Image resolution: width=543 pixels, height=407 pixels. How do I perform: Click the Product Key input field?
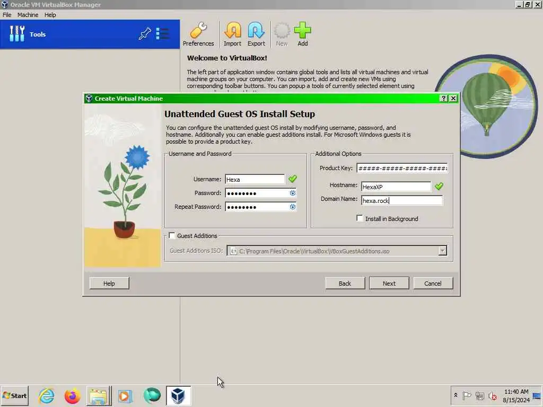(x=402, y=168)
